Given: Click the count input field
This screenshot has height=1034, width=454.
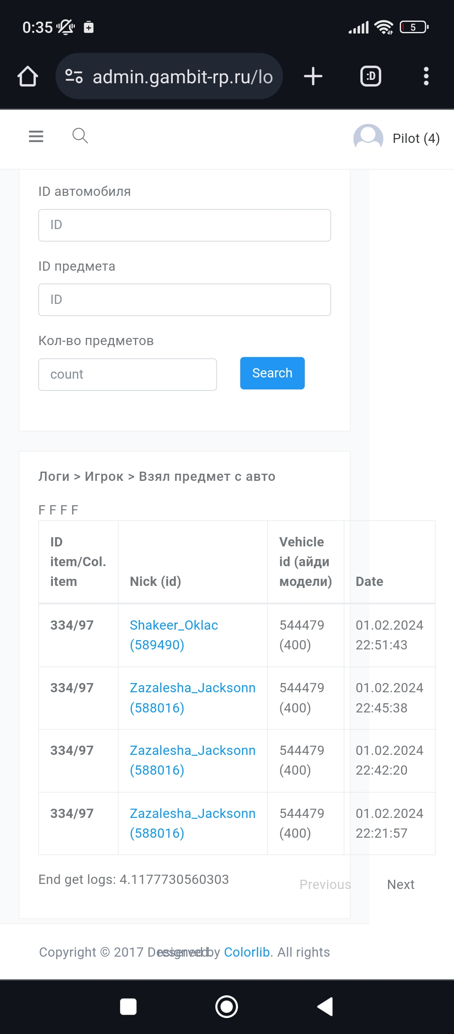Looking at the screenshot, I should click(127, 375).
